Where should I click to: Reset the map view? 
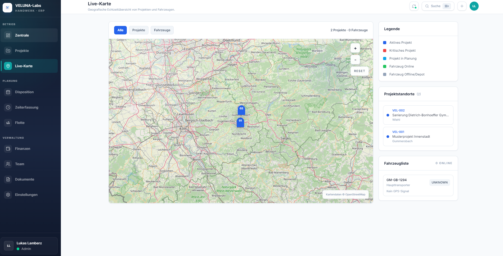pyautogui.click(x=359, y=71)
